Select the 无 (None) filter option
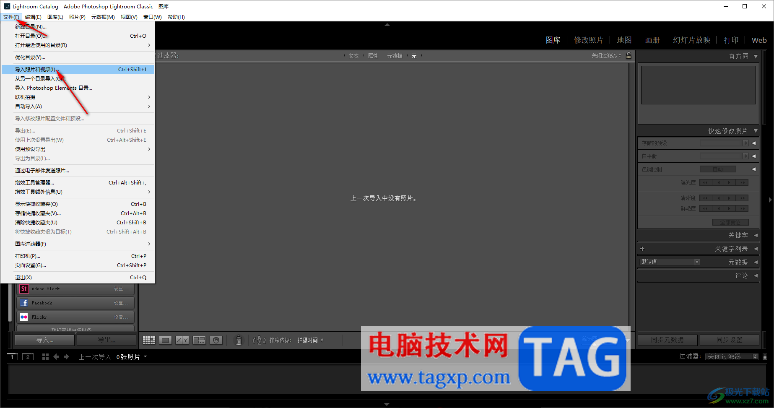774x408 pixels. click(x=414, y=56)
